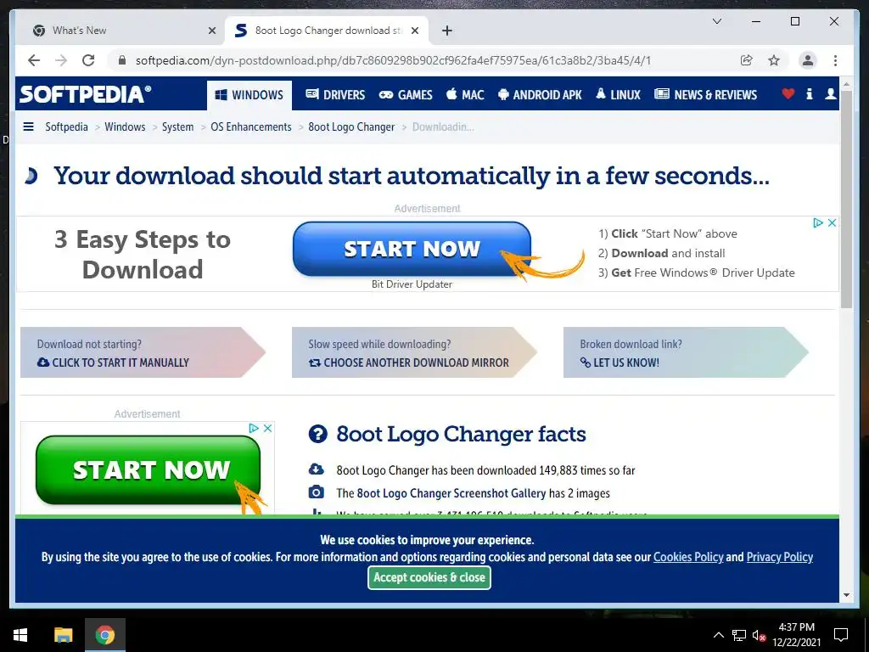
Task: Open the LINUX section
Action: pyautogui.click(x=618, y=95)
